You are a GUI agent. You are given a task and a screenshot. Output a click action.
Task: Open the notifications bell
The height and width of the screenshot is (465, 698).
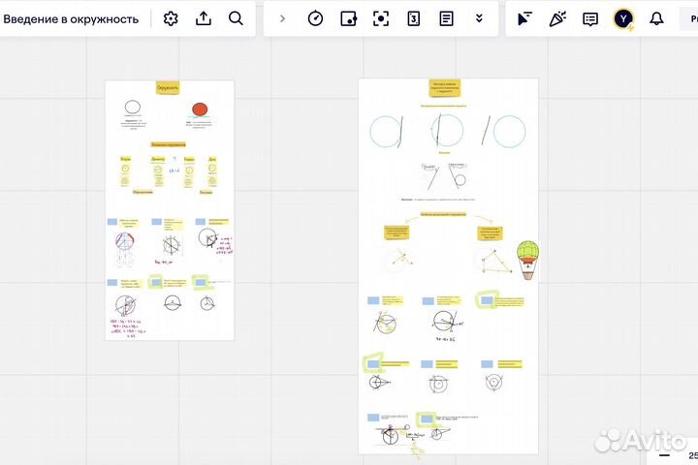coord(656,18)
